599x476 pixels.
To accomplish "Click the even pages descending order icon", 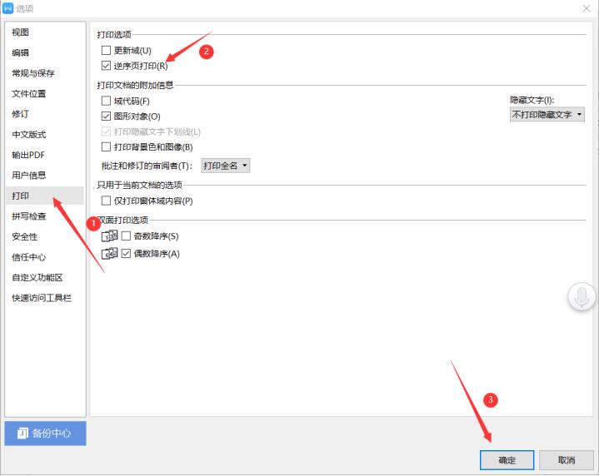I will (x=109, y=254).
